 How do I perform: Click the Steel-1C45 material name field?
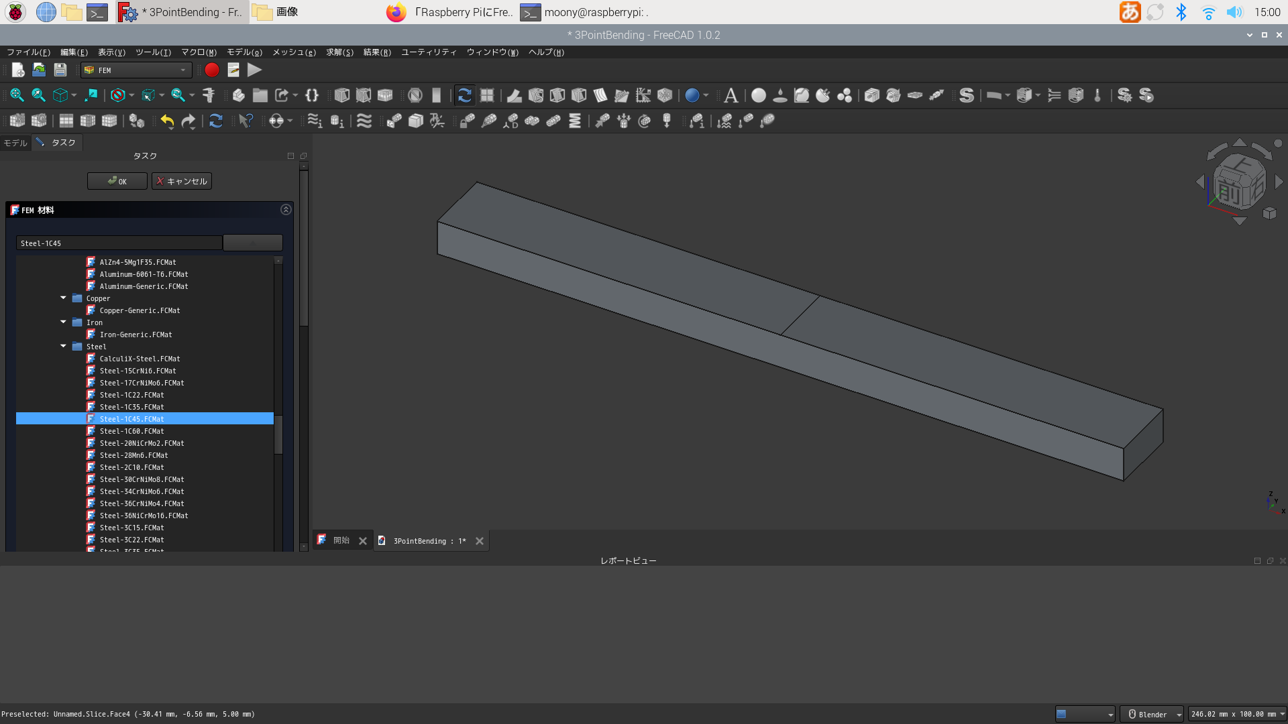(119, 243)
